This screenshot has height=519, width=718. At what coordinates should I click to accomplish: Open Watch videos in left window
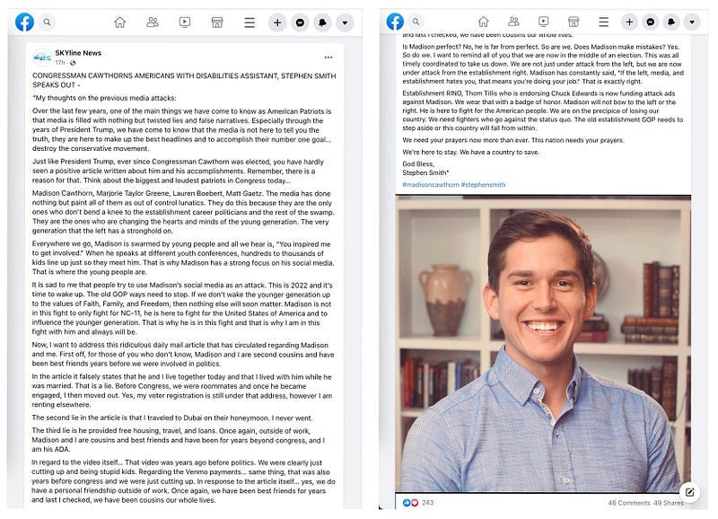[x=185, y=22]
